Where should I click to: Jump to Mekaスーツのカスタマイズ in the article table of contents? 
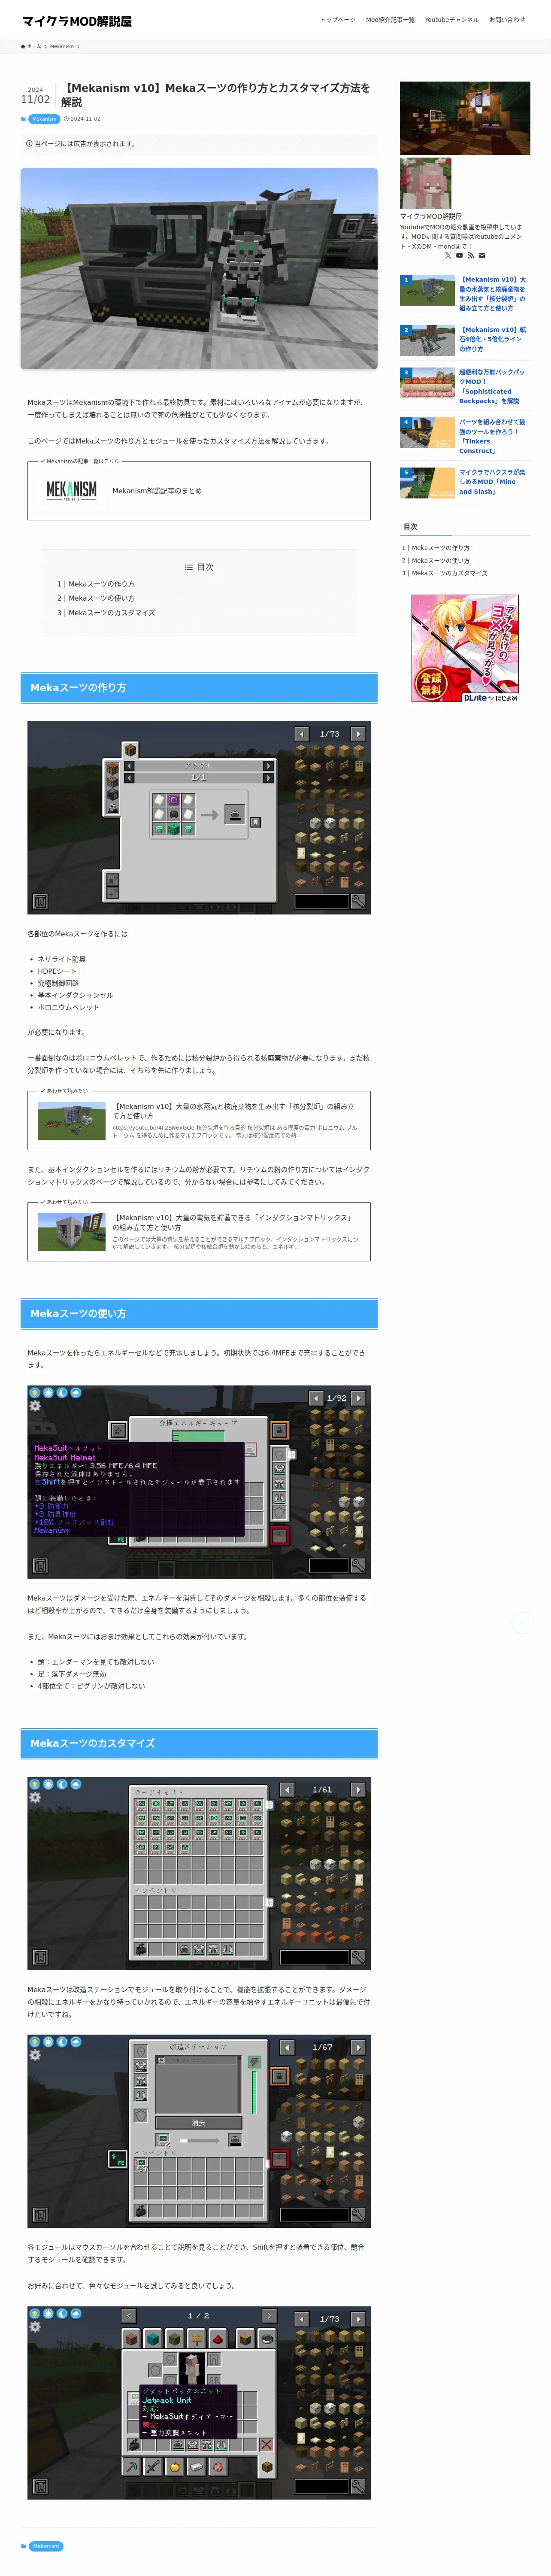[106, 613]
